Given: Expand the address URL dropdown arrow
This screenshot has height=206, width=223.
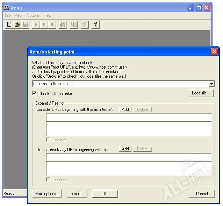Looking at the screenshot, I should 211,84.
